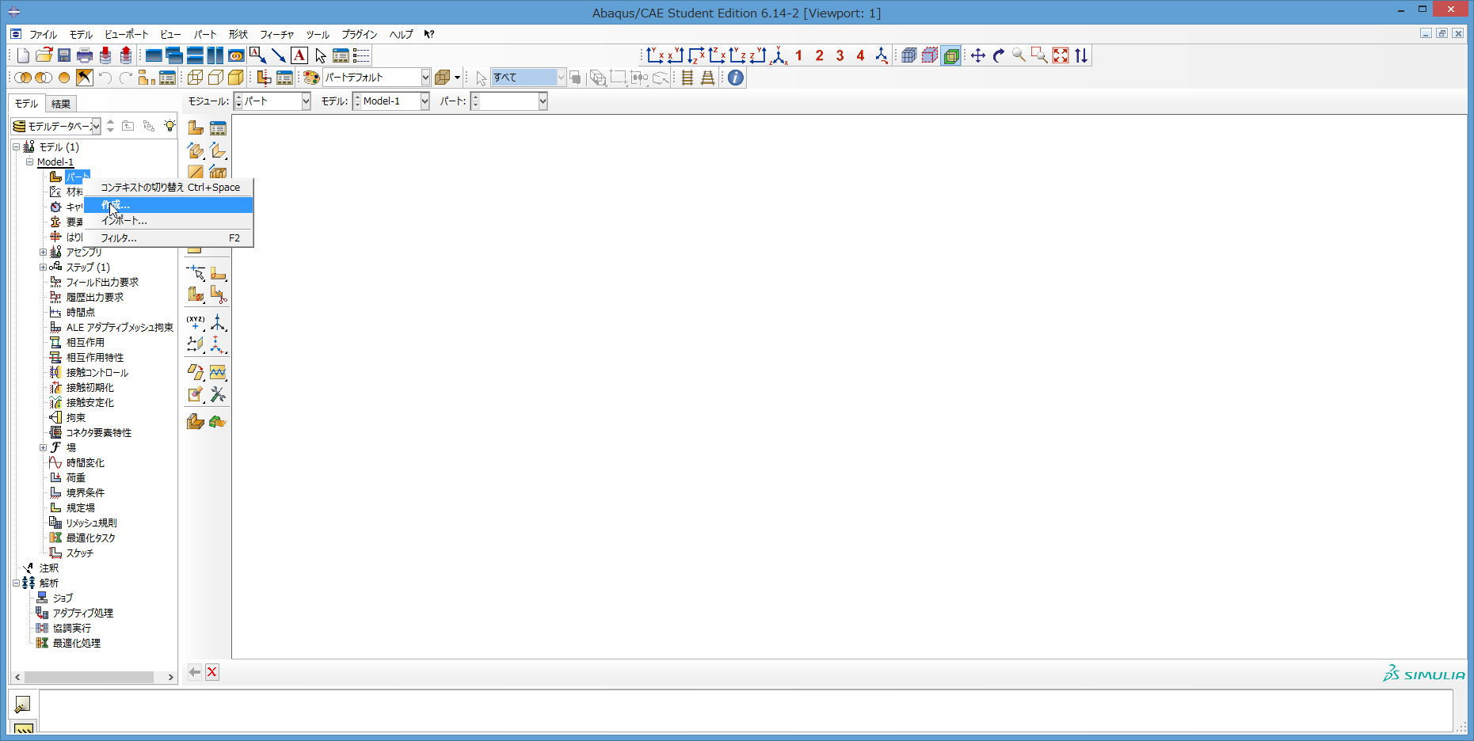Click the Auto-Fit view icon
The image size is (1474, 741).
tap(1061, 55)
